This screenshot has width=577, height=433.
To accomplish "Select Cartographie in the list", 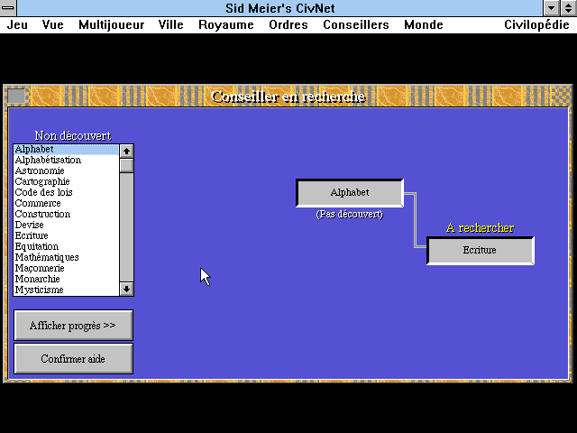I will [x=66, y=181].
